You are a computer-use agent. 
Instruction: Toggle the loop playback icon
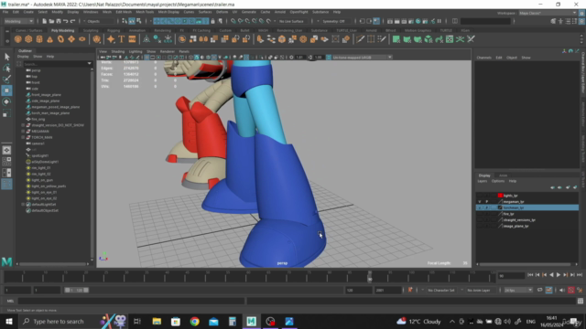(x=539, y=290)
